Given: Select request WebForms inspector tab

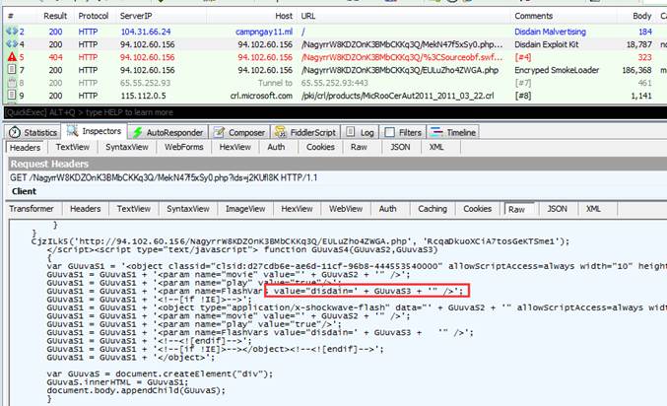Looking at the screenshot, I should tap(184, 147).
